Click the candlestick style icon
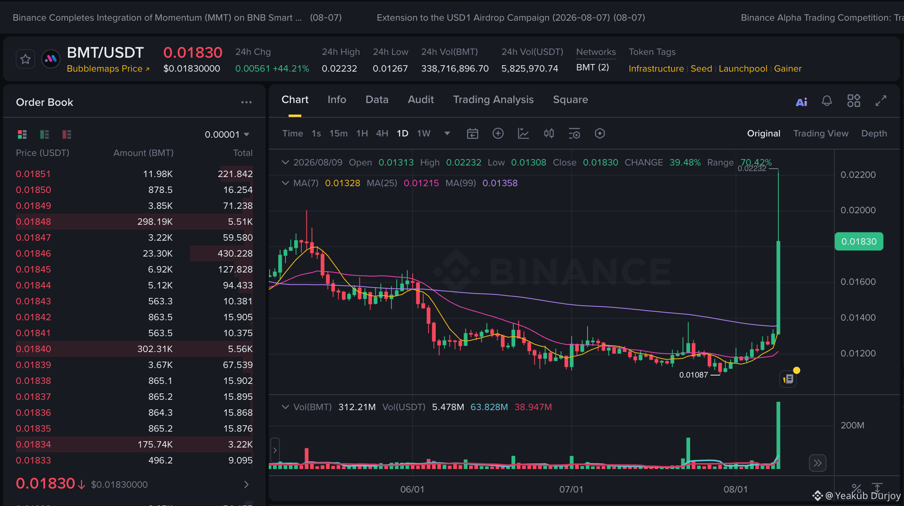 [x=549, y=134]
